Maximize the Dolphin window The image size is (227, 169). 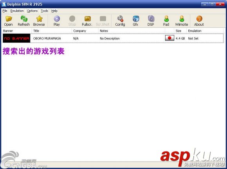212,4
